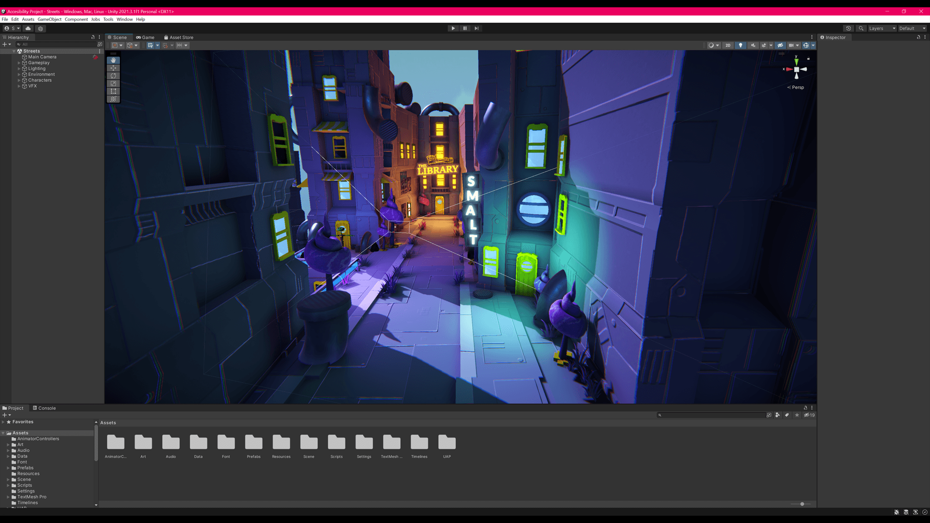
Task: Click the debugger bug icon in status bar
Action: point(896,512)
